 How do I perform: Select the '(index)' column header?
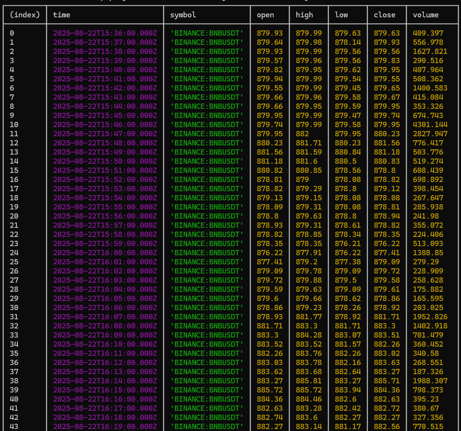click(x=25, y=15)
